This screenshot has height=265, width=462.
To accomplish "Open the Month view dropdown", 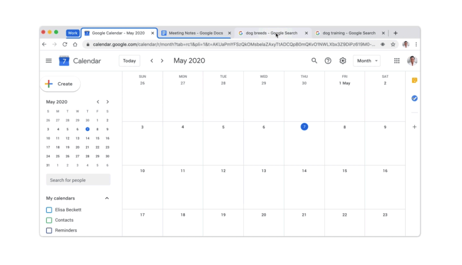I will 366,61.
